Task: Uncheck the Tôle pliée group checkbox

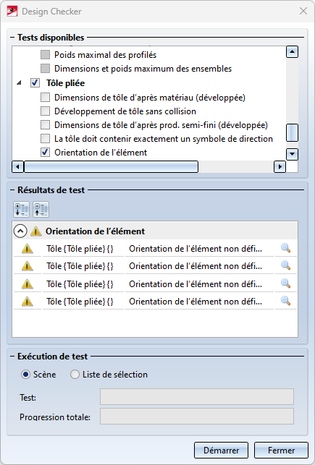Action: pos(35,82)
